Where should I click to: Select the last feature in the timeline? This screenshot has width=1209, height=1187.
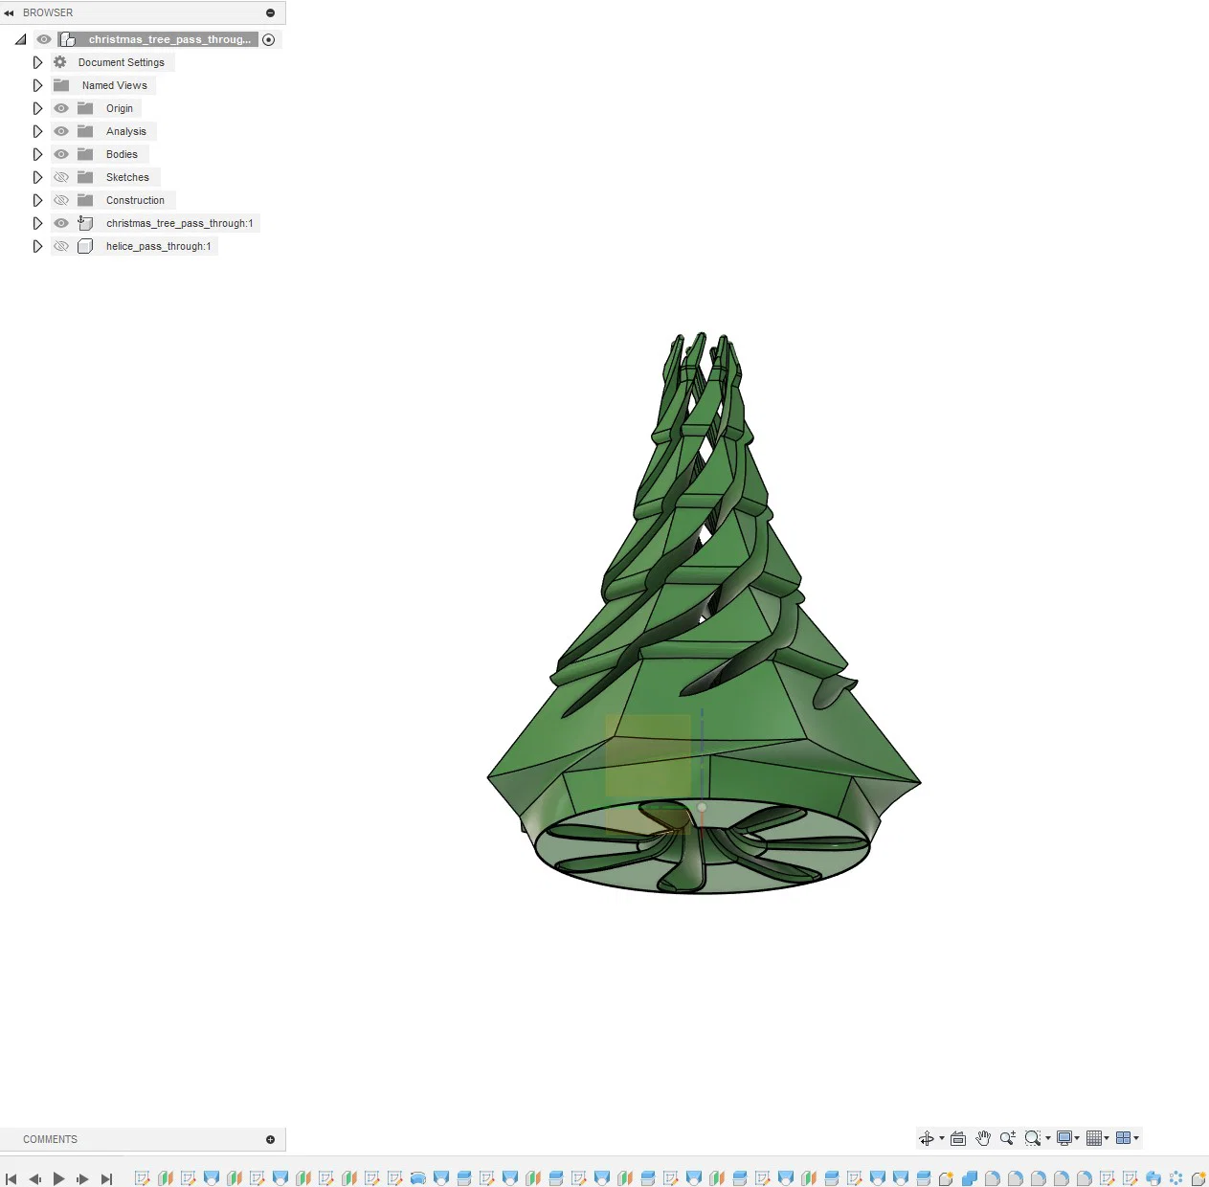[1198, 1178]
